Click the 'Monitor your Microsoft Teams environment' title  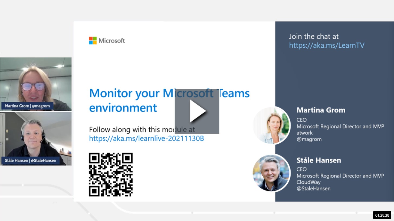point(169,100)
